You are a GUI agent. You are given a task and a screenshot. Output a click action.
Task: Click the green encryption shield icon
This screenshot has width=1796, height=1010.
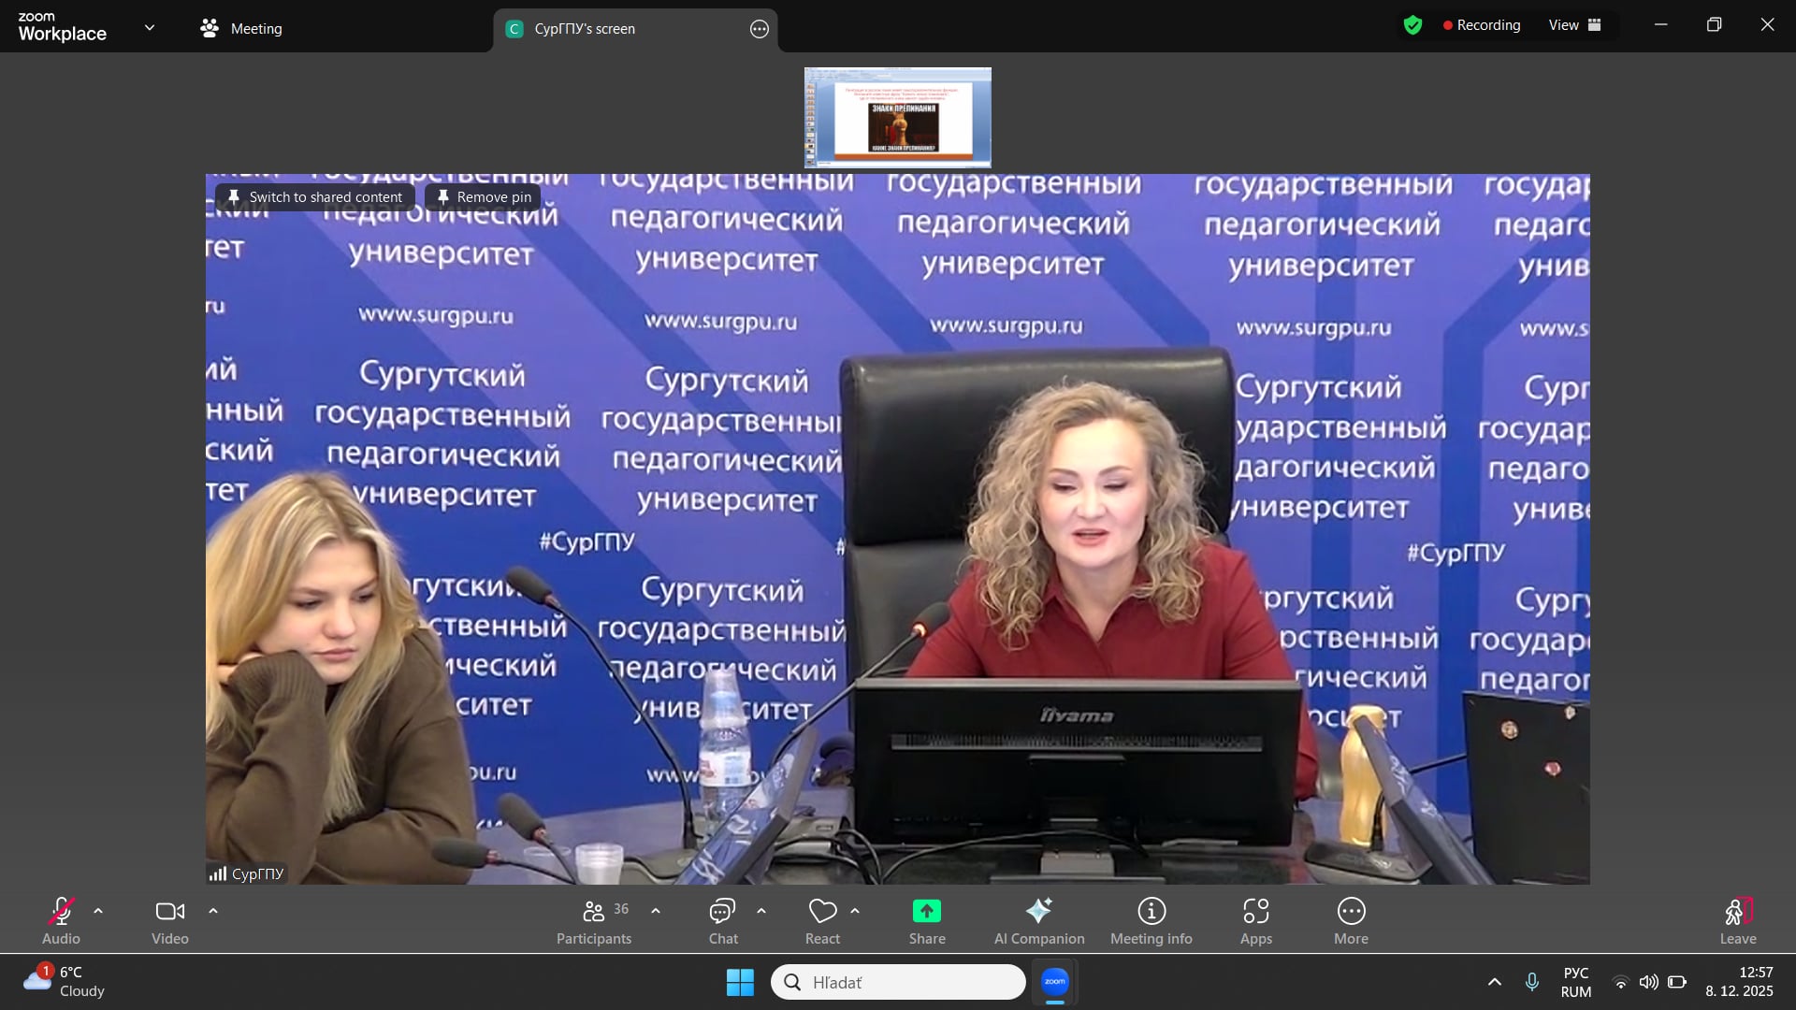coord(1412,25)
